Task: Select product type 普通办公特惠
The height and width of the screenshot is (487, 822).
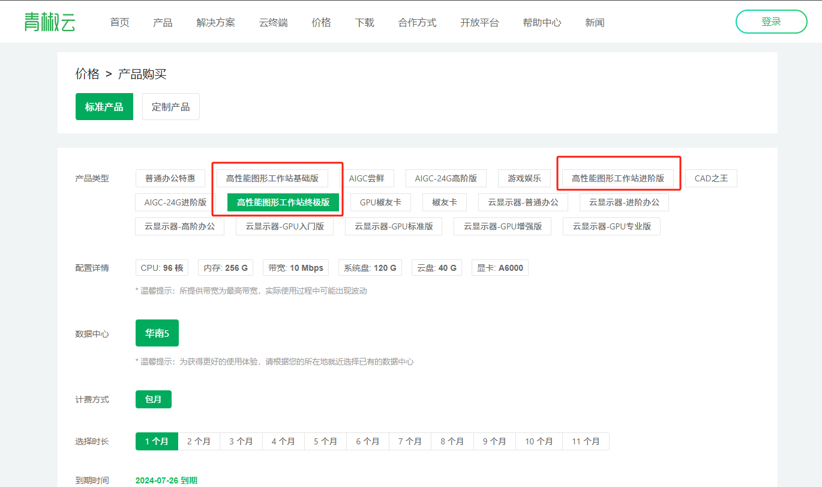Action: [x=170, y=178]
